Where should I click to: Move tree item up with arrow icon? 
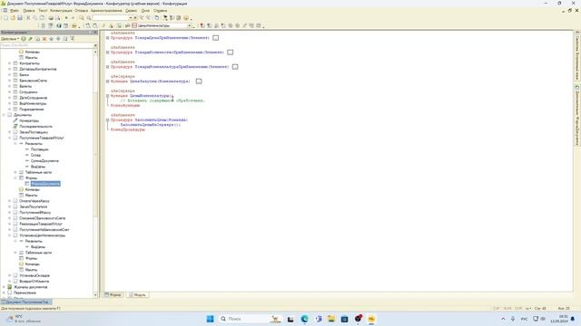(x=52, y=38)
